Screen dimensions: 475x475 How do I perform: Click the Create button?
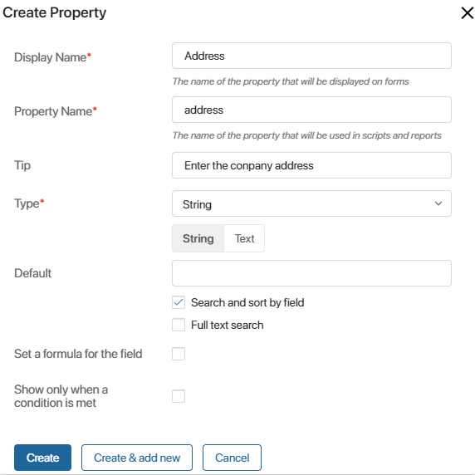[42, 458]
